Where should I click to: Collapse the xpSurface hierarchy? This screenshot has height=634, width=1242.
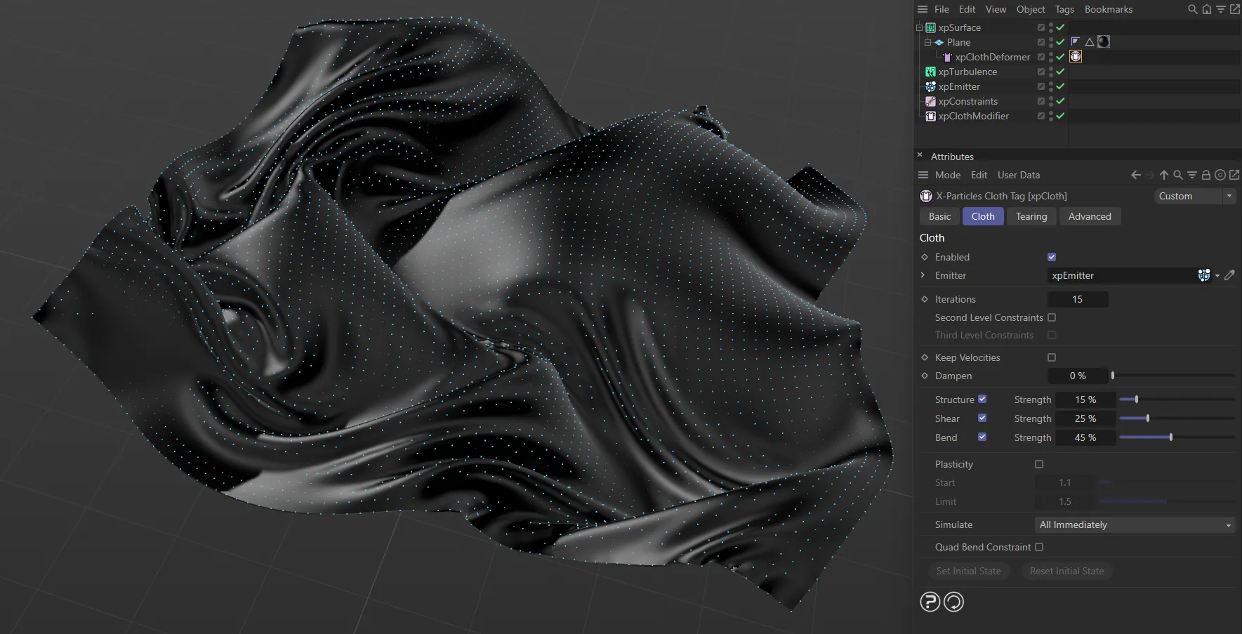[918, 27]
